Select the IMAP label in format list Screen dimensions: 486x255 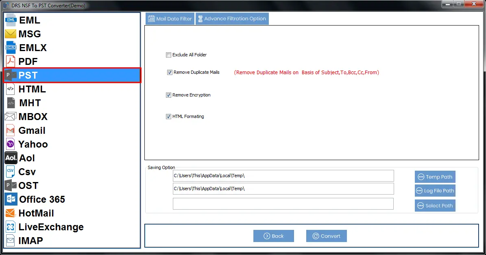[x=31, y=240]
